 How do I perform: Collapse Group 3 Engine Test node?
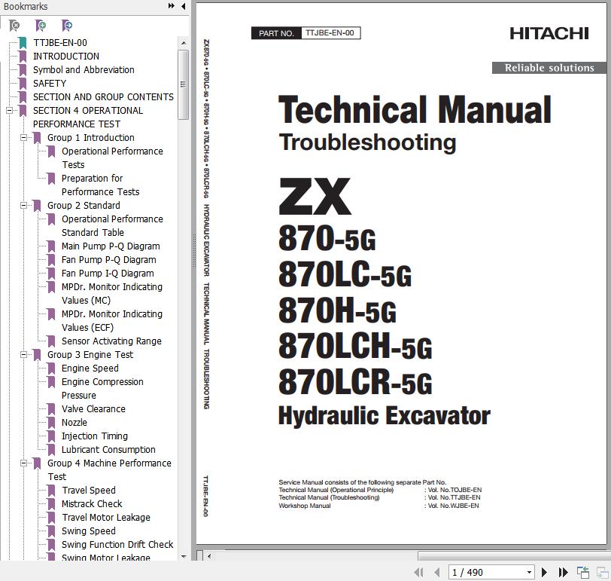click(24, 355)
